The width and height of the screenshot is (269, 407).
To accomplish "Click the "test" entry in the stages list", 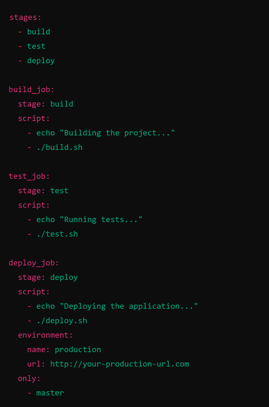I will point(36,46).
